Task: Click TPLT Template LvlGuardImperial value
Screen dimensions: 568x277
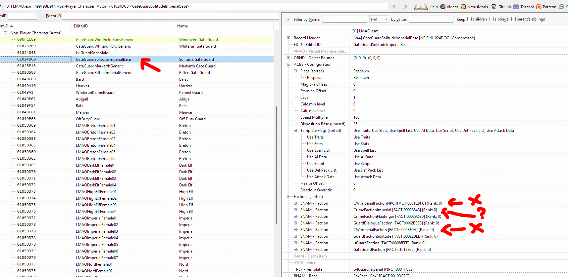Action: (x=384, y=269)
